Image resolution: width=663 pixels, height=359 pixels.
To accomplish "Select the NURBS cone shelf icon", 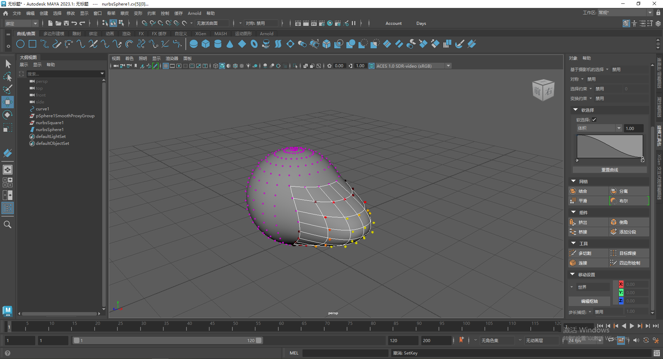I will 230,44.
